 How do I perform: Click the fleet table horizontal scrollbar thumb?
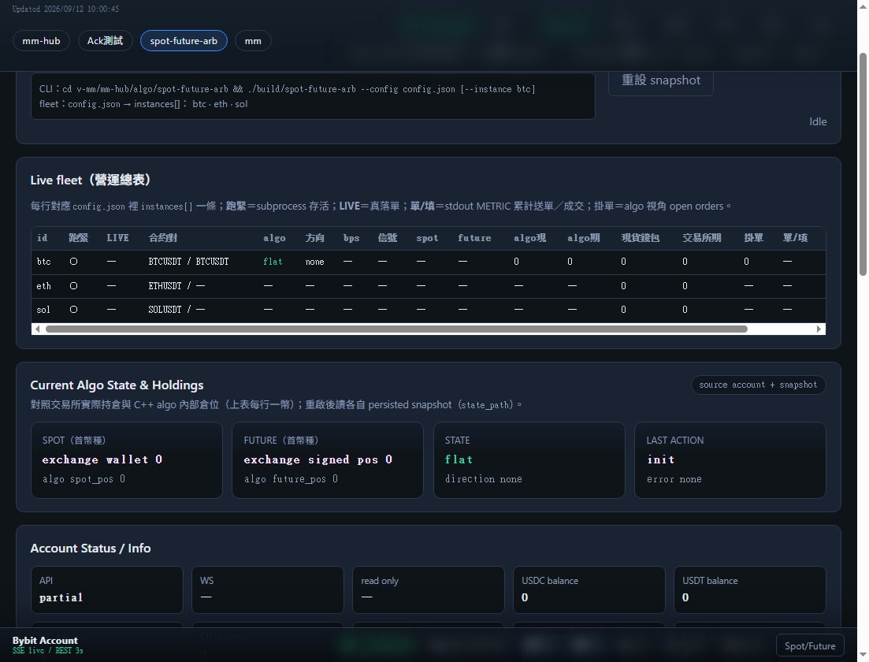[x=396, y=329]
